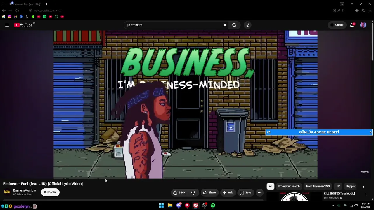Run the YouTube search
Viewport: 374px width, 210px height.
click(x=234, y=25)
